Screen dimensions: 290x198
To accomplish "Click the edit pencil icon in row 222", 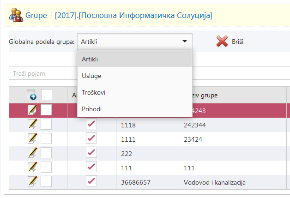I will [32, 152].
